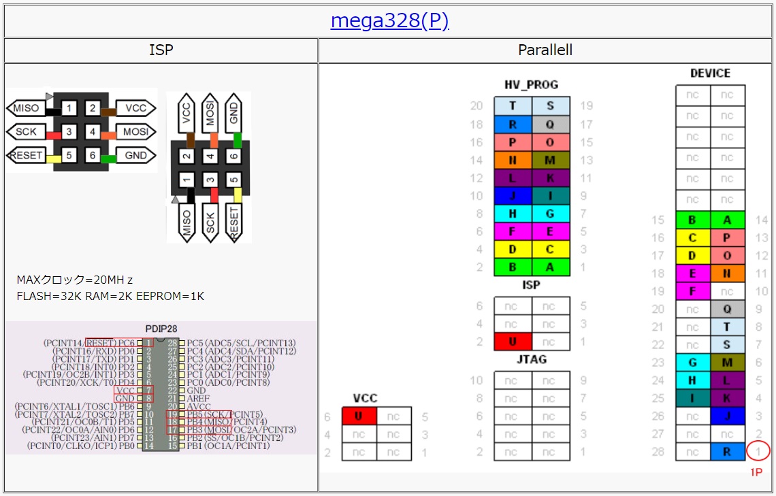The width and height of the screenshot is (776, 496).
Task: Click the red U cell in VCC block
Action: 359,416
